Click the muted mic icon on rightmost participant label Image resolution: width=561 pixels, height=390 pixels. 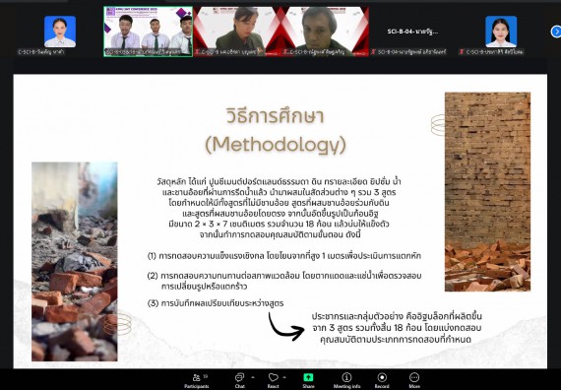pos(462,52)
